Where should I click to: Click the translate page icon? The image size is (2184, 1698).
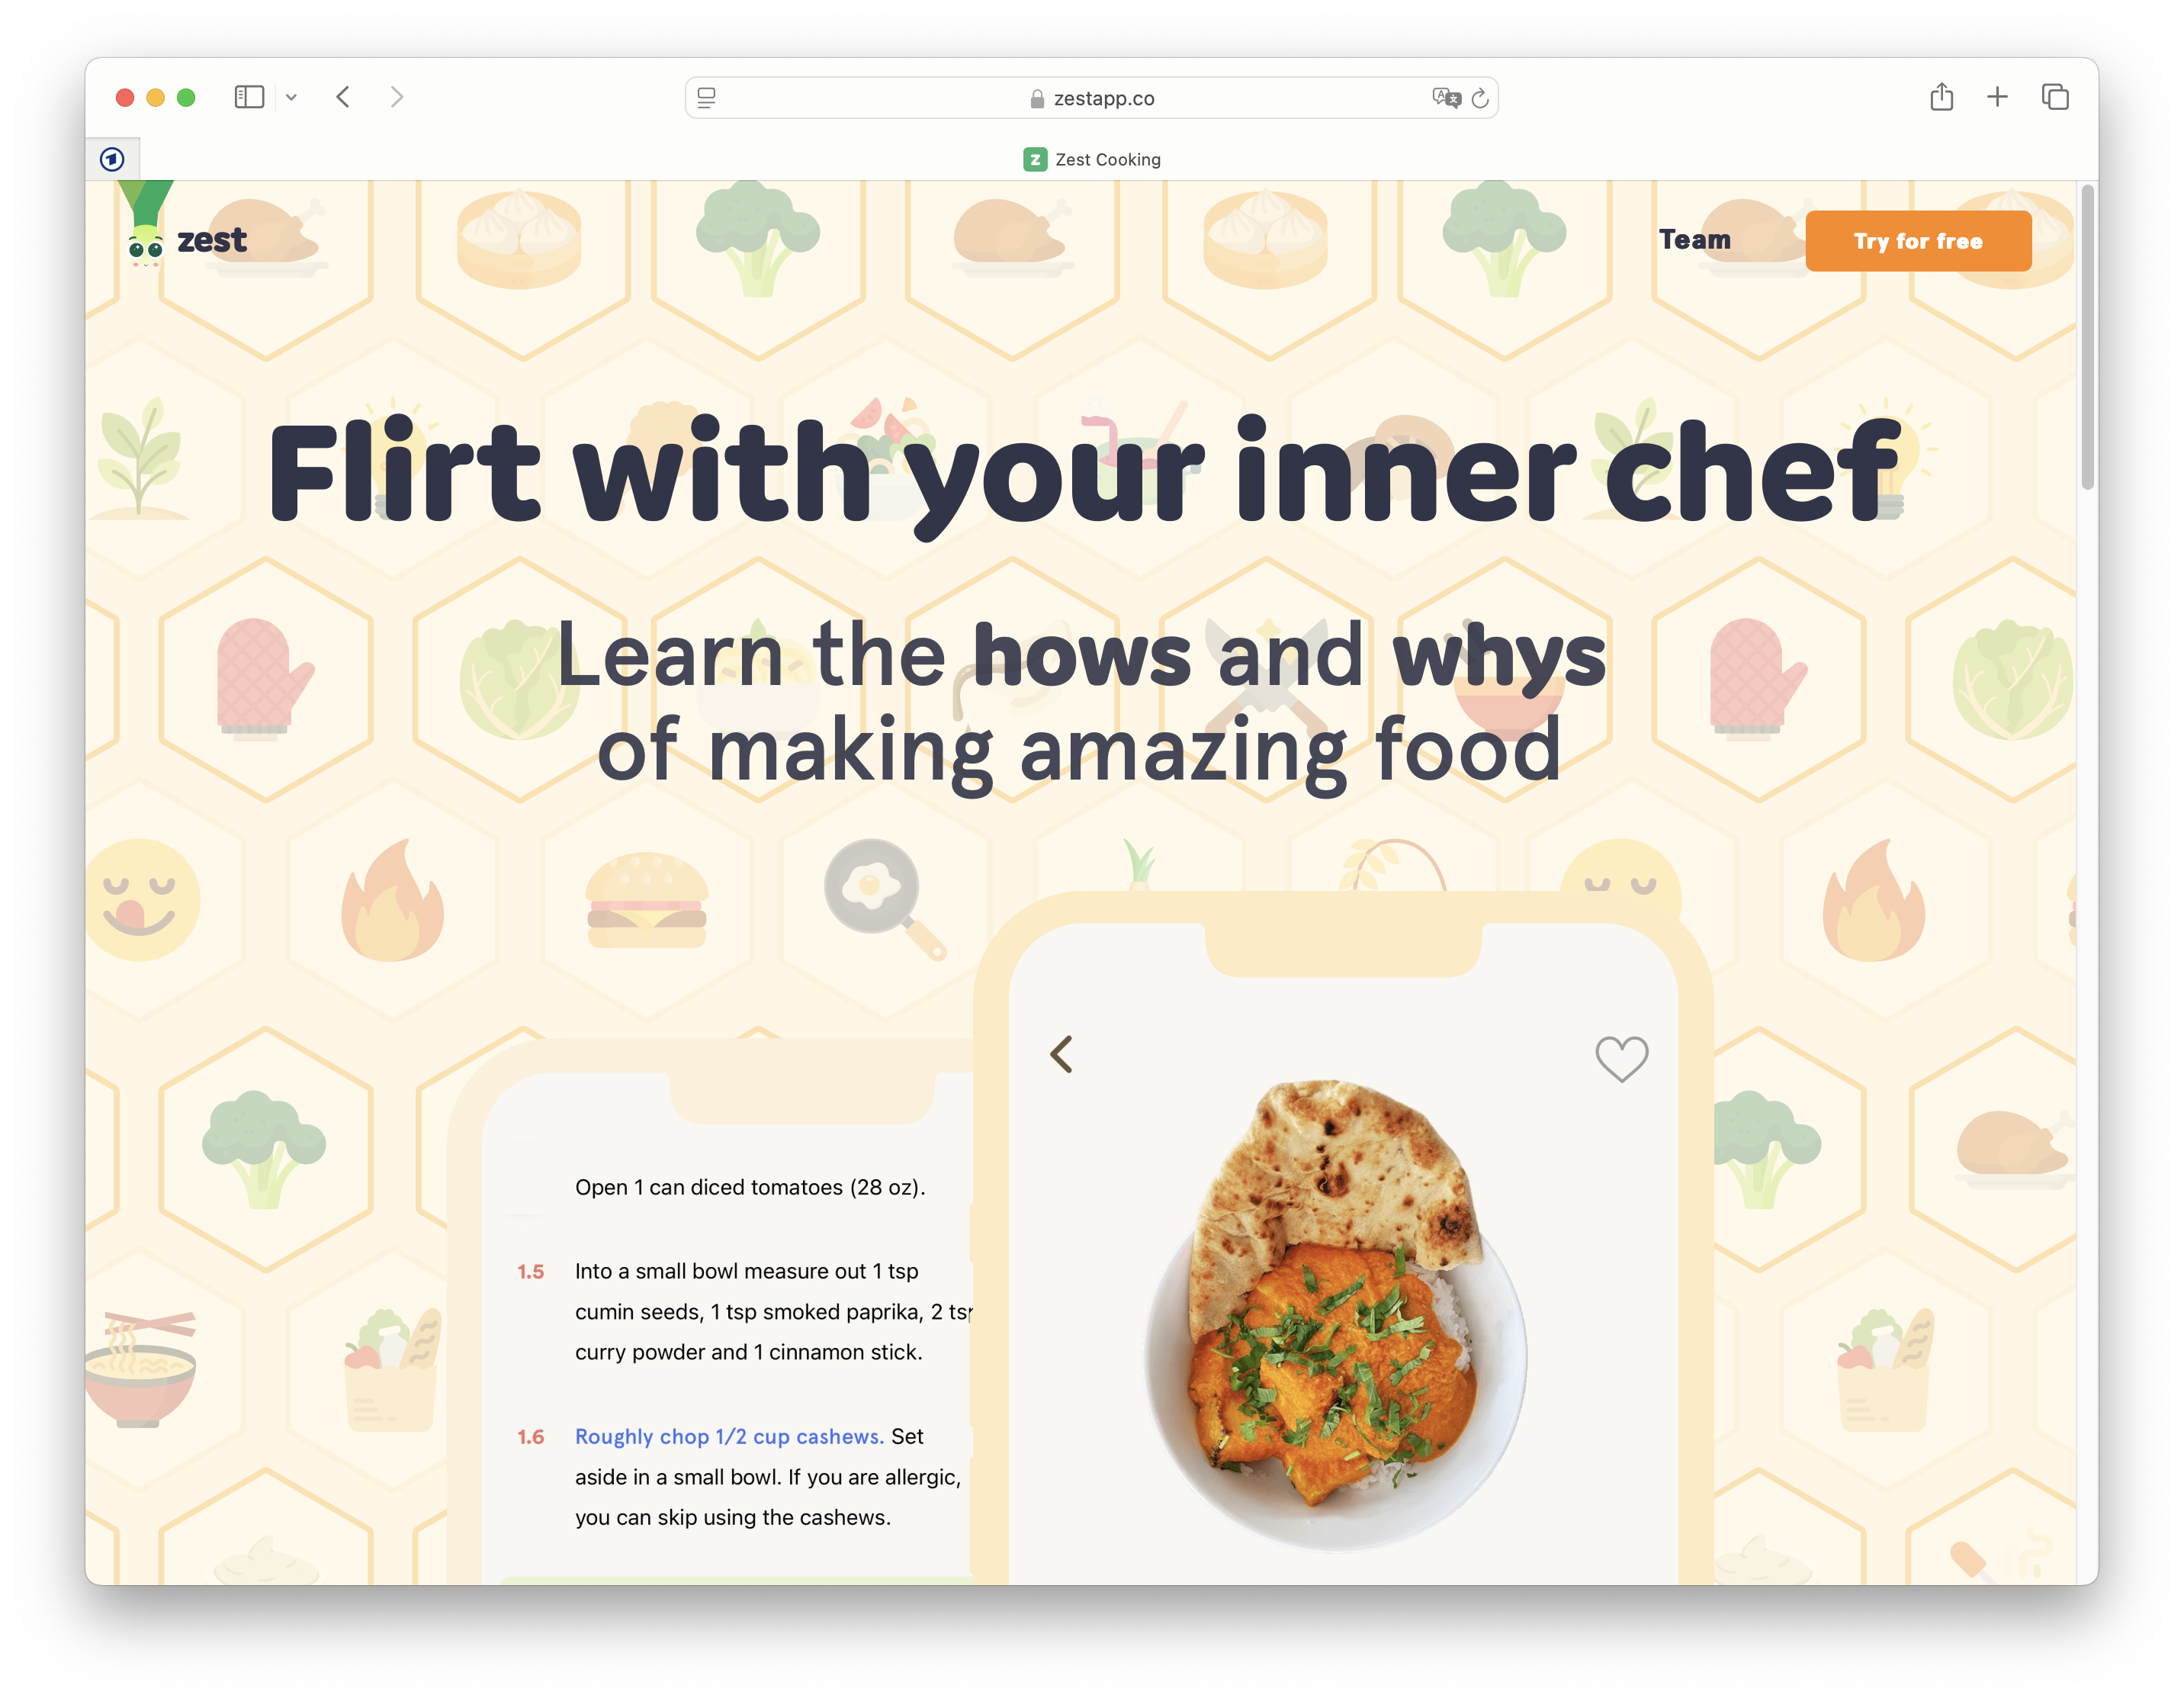click(x=1446, y=98)
